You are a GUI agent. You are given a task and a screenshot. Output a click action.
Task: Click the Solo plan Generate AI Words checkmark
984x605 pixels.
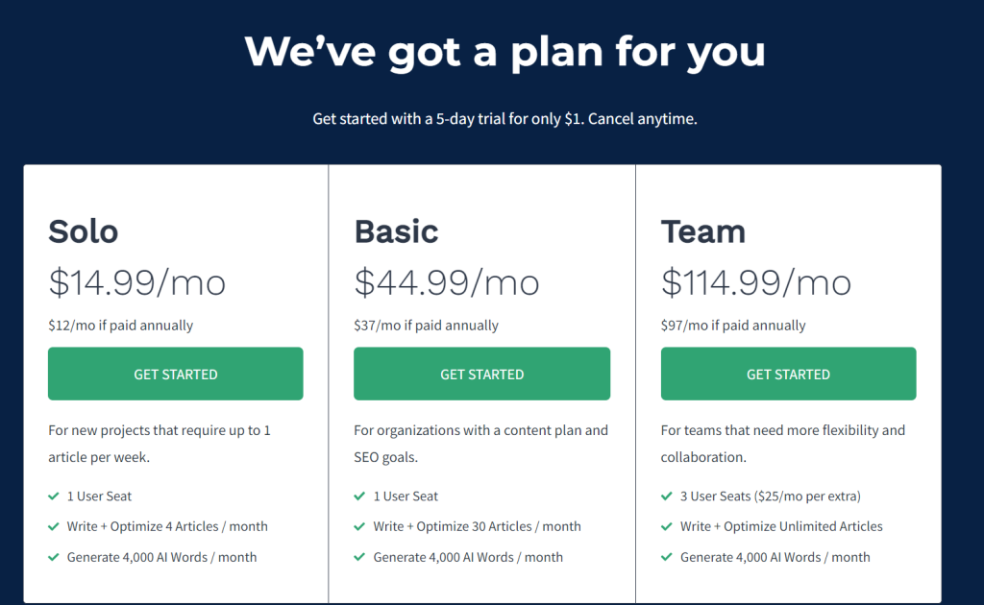[54, 557]
